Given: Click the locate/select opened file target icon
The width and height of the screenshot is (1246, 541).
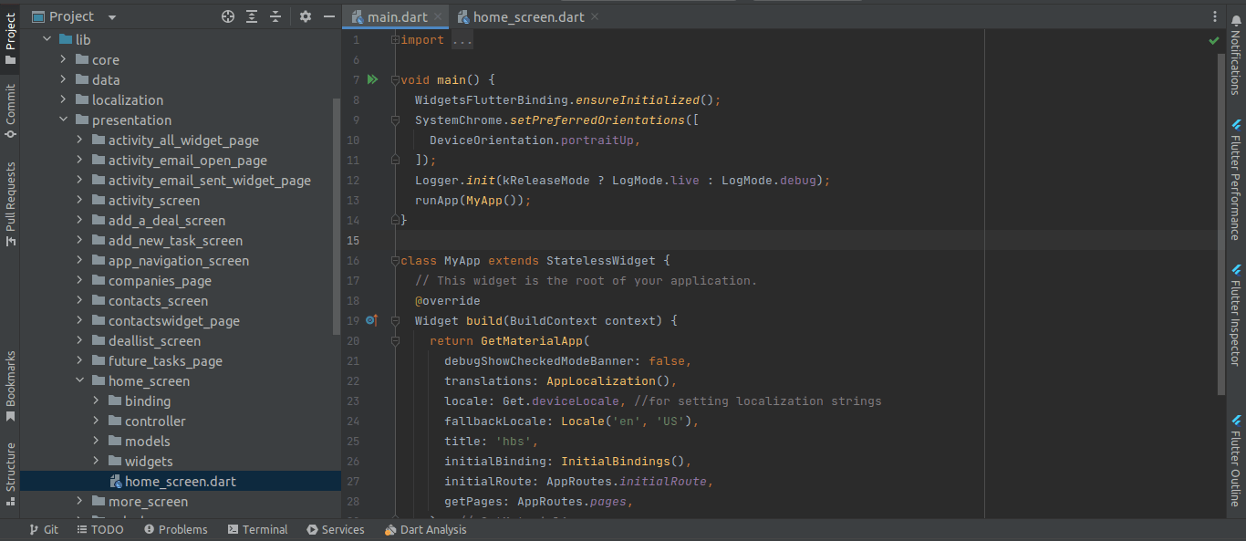Looking at the screenshot, I should click(228, 16).
